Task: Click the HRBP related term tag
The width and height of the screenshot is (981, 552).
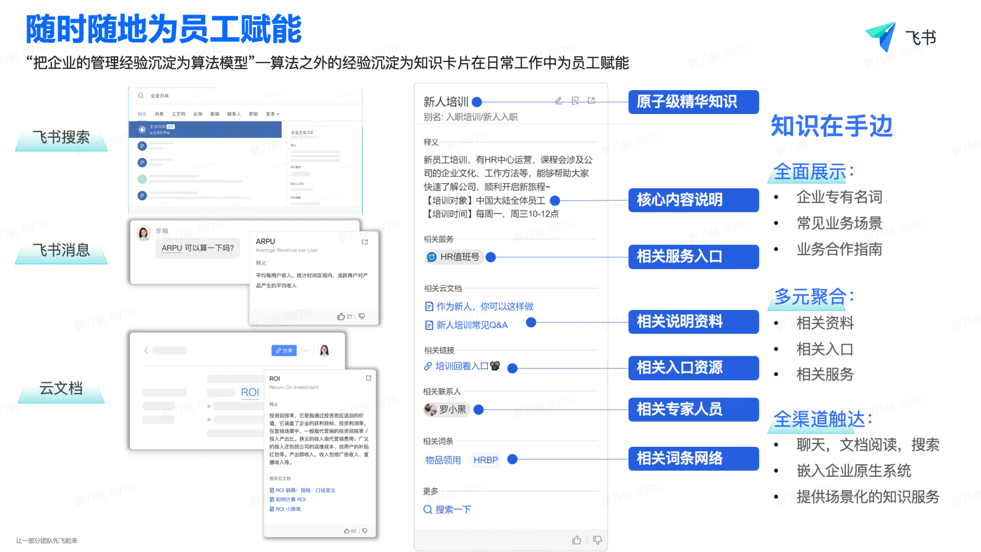Action: [x=485, y=460]
